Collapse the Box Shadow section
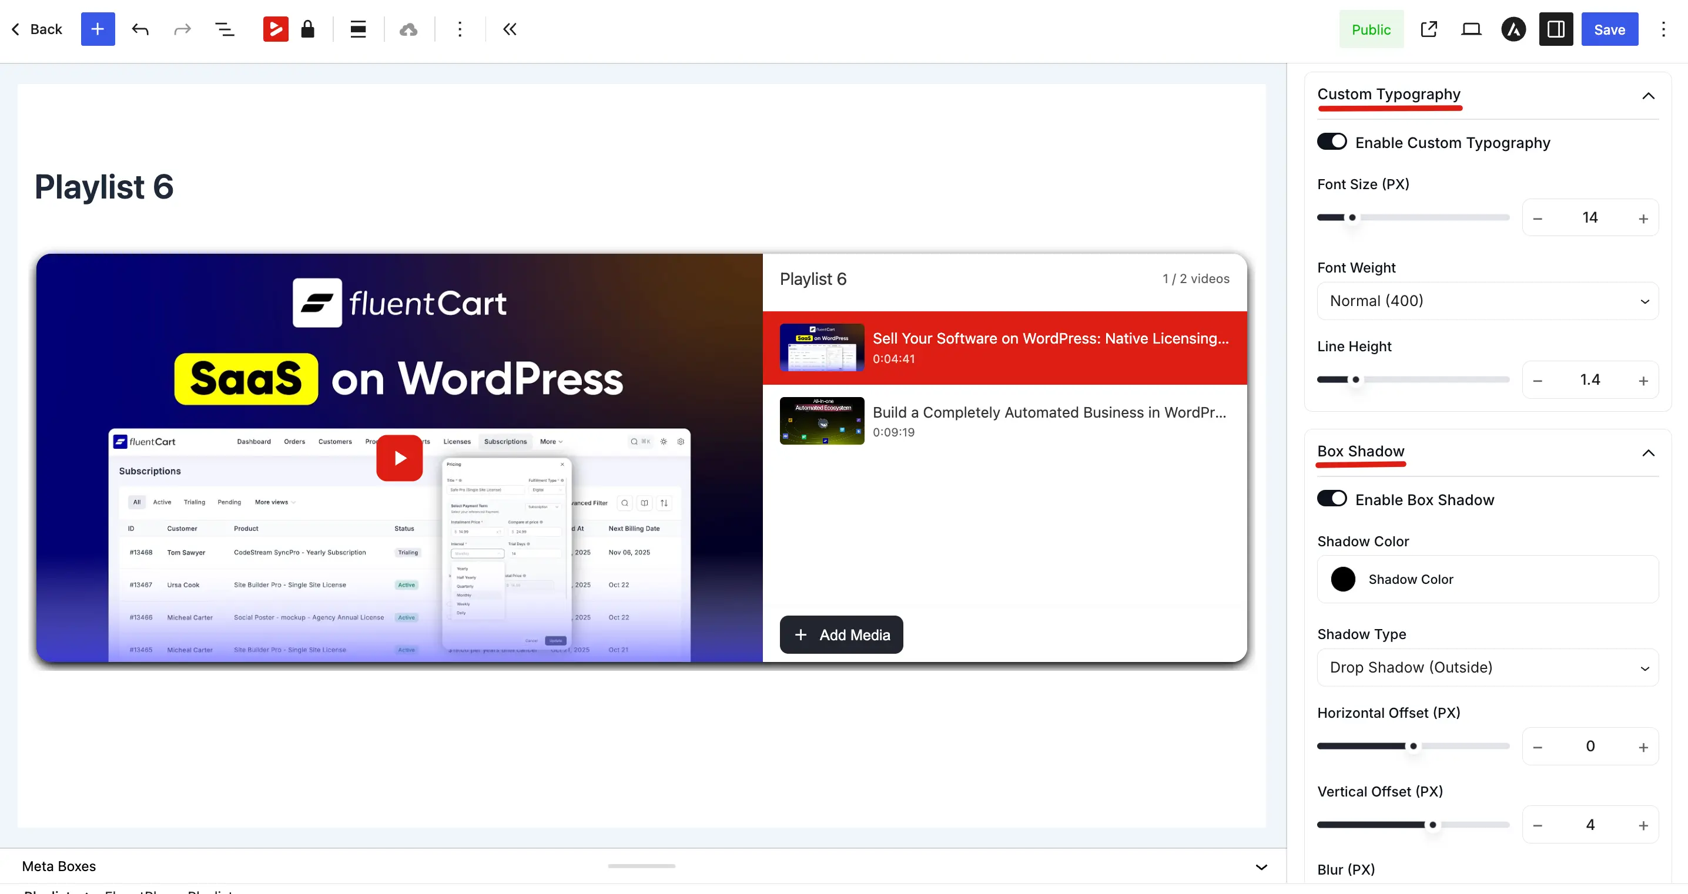Viewport: 1688px width, 894px height. (x=1649, y=453)
